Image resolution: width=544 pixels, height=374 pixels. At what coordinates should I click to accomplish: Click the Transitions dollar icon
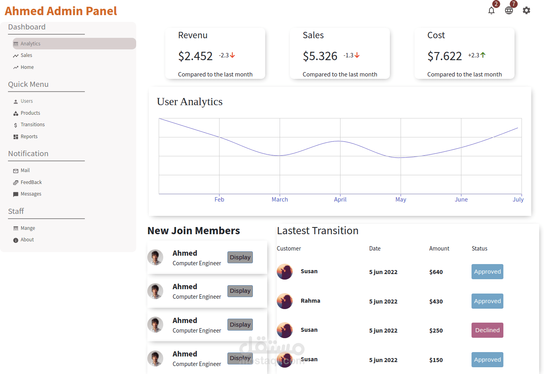coord(15,124)
